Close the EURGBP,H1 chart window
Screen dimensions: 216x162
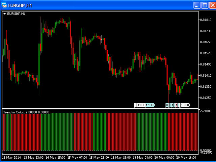point(213,5)
